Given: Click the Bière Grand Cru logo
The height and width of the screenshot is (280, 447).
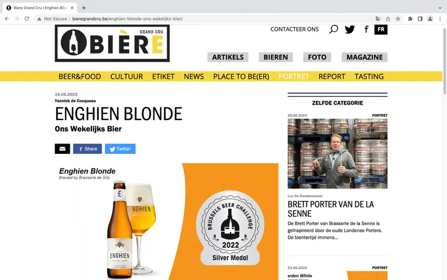Looking at the screenshot, I should [x=112, y=43].
